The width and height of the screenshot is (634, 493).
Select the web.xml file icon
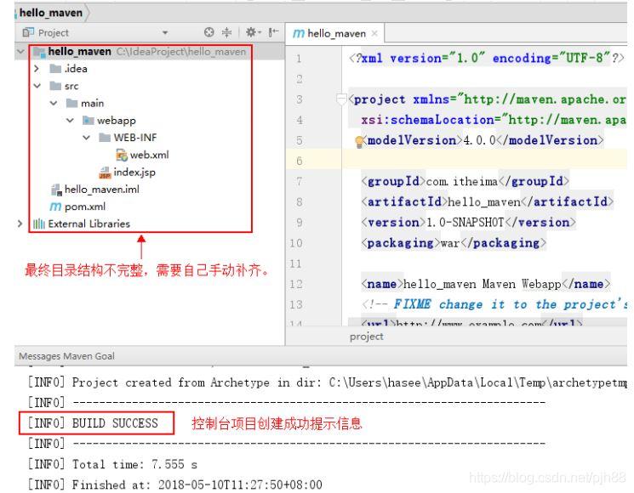(122, 155)
